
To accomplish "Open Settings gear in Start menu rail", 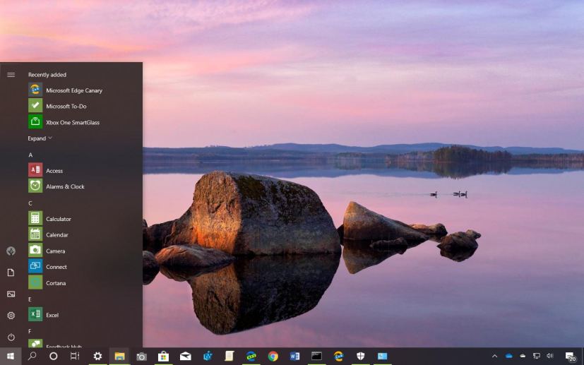I will 11,316.
